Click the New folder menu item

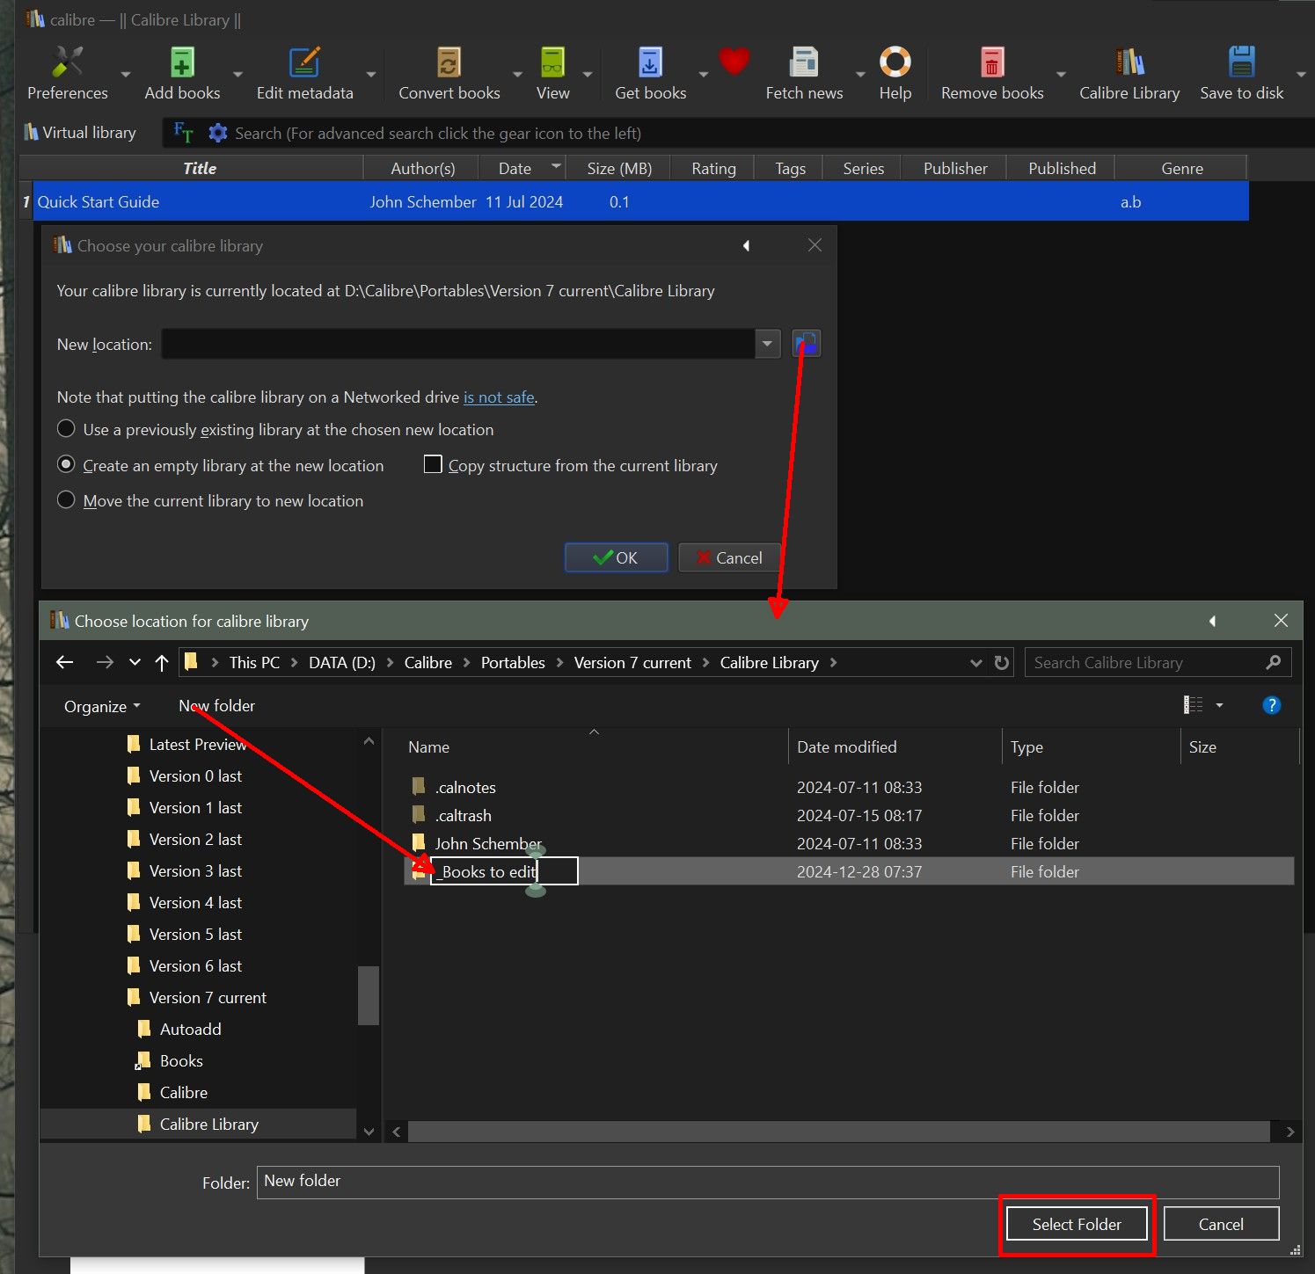pyautogui.click(x=216, y=705)
